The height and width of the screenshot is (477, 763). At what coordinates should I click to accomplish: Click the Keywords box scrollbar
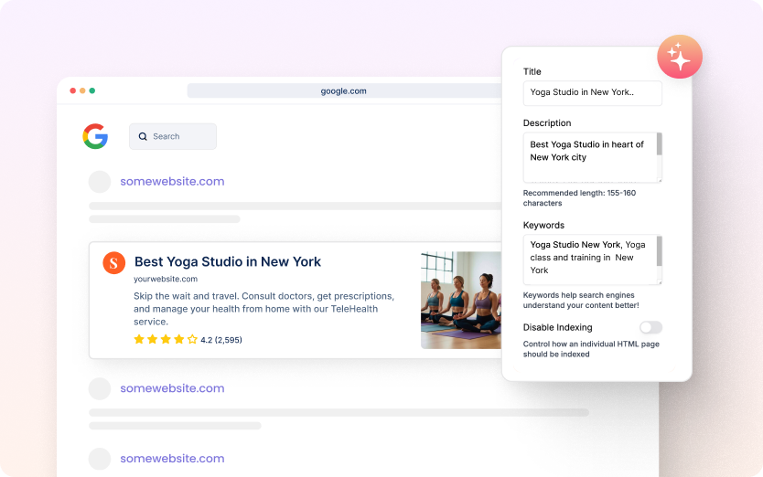[x=660, y=250]
